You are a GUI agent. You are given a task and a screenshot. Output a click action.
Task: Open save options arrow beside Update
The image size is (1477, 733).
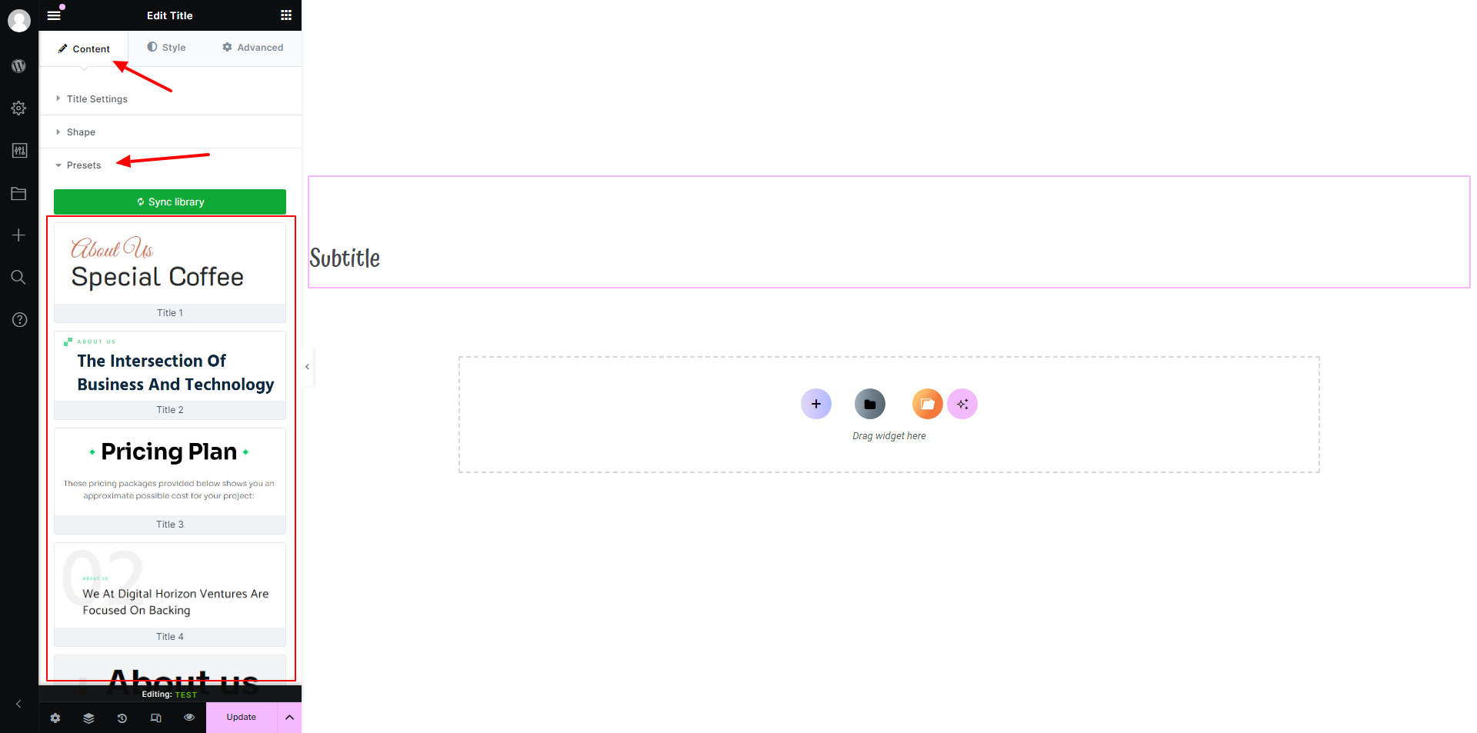click(289, 718)
